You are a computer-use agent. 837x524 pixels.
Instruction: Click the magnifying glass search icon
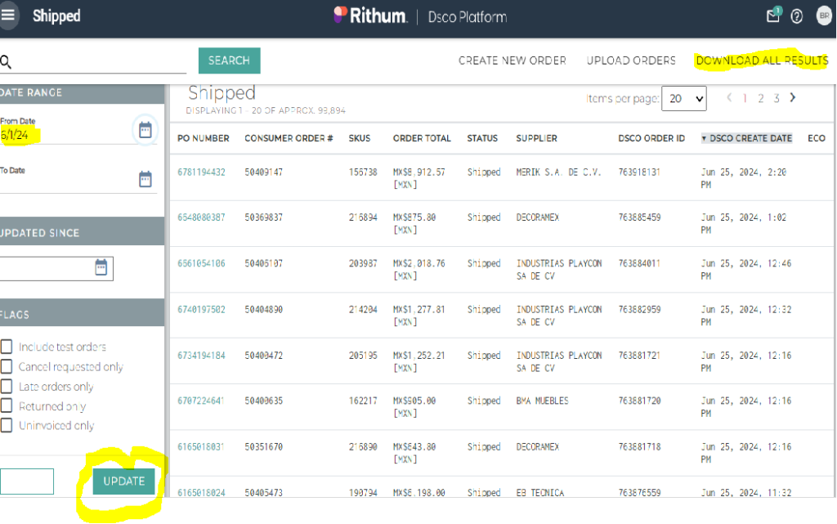point(6,62)
